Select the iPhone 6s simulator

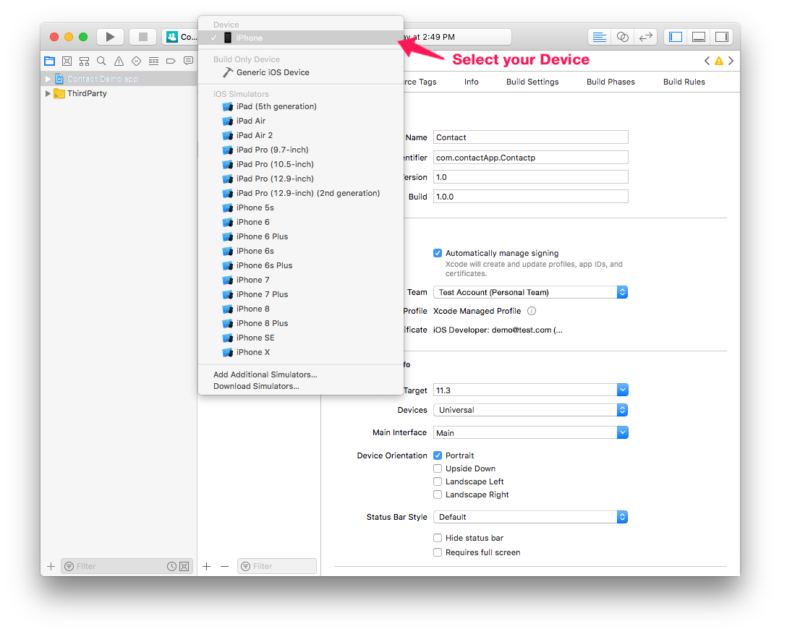300,251
